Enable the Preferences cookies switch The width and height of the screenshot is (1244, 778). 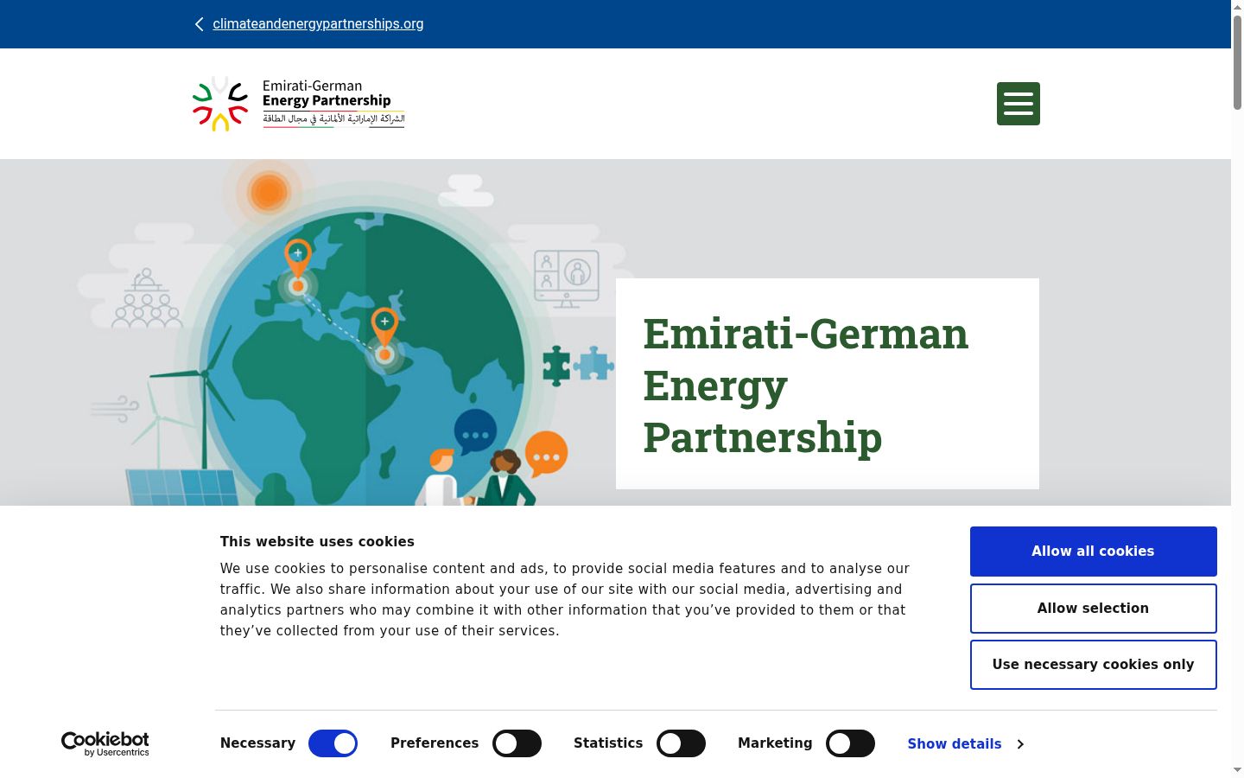pyautogui.click(x=517, y=743)
